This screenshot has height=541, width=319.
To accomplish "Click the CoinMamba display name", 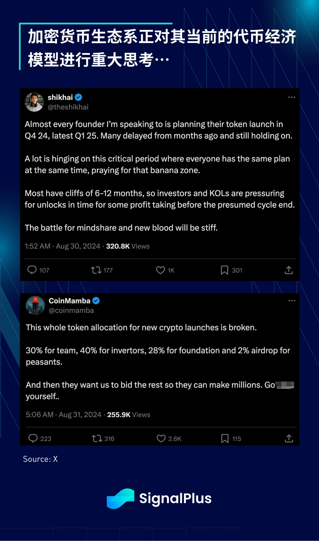I will 70,300.
